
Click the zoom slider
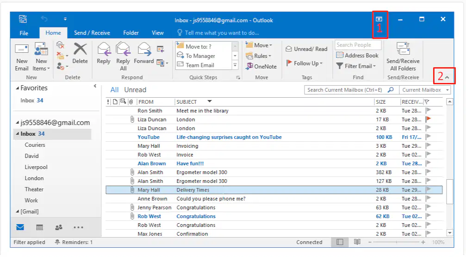coord(397,242)
